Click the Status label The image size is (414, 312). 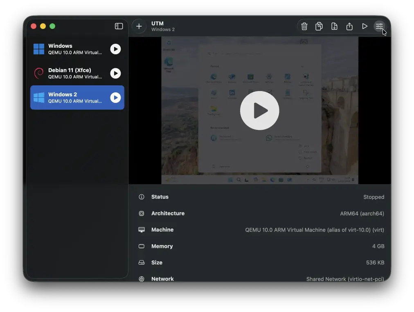(160, 197)
